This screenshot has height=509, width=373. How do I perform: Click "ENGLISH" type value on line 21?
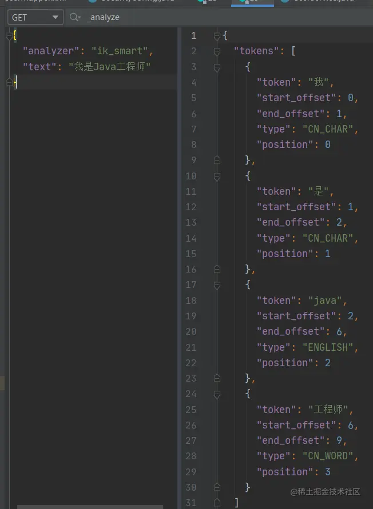[x=328, y=347]
